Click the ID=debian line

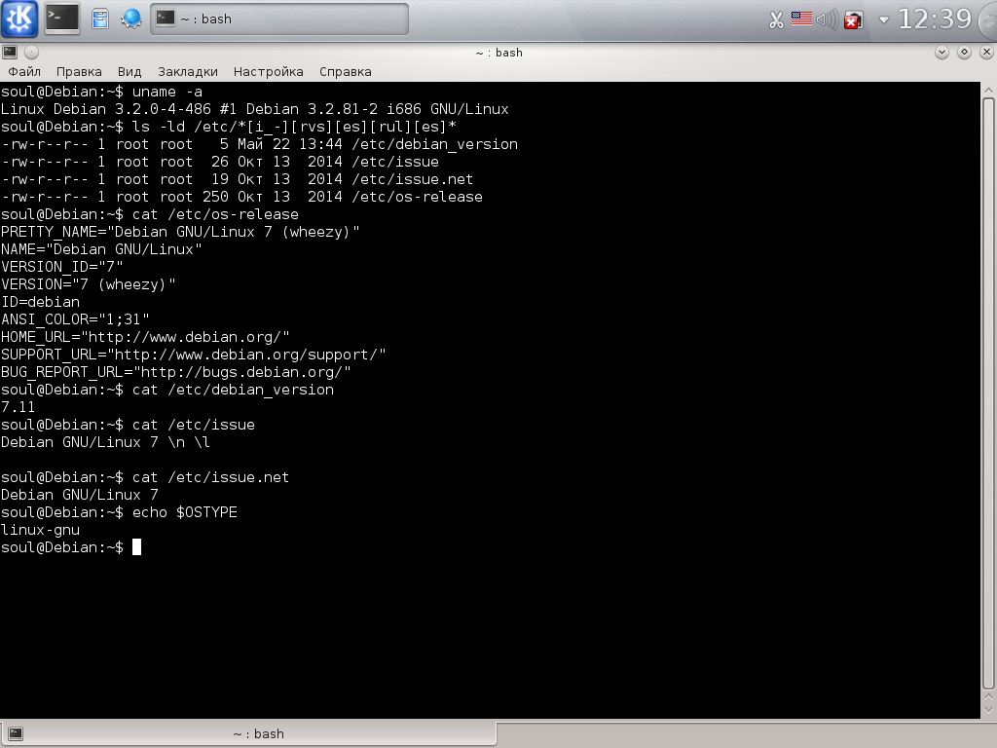click(x=40, y=302)
